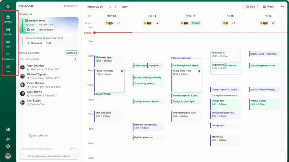289x162 pixels.
Task: Switch to Week view
Action: [x=268, y=7]
